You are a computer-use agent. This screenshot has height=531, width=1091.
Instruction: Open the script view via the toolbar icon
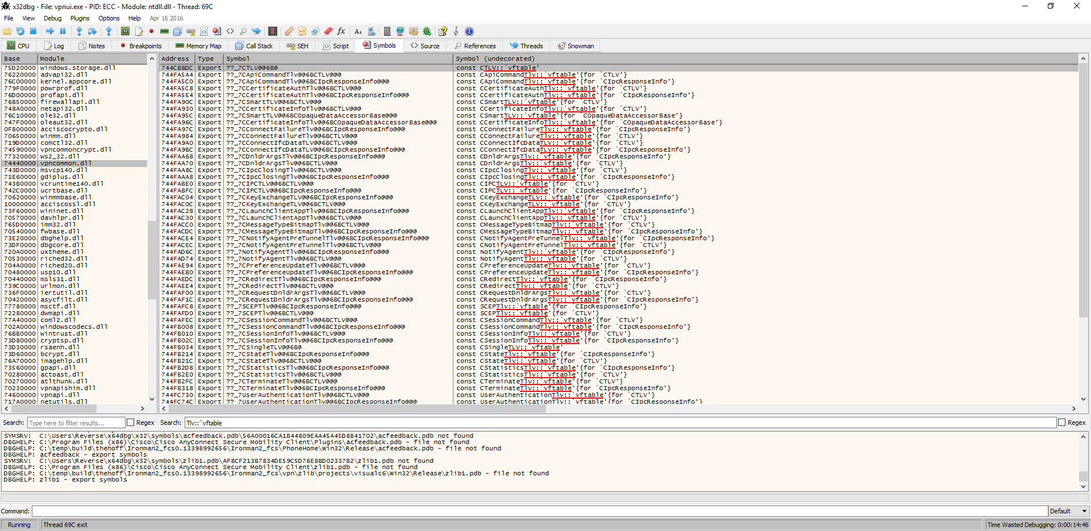coord(204,31)
